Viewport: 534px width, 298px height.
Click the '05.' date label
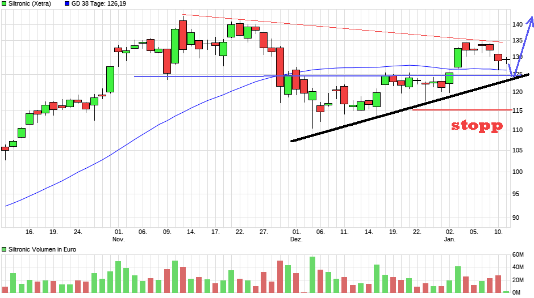(x=474, y=232)
